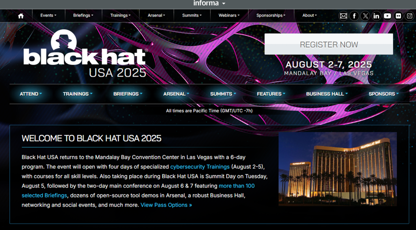Click the Black Hat USA 2025 logo

coord(85,54)
